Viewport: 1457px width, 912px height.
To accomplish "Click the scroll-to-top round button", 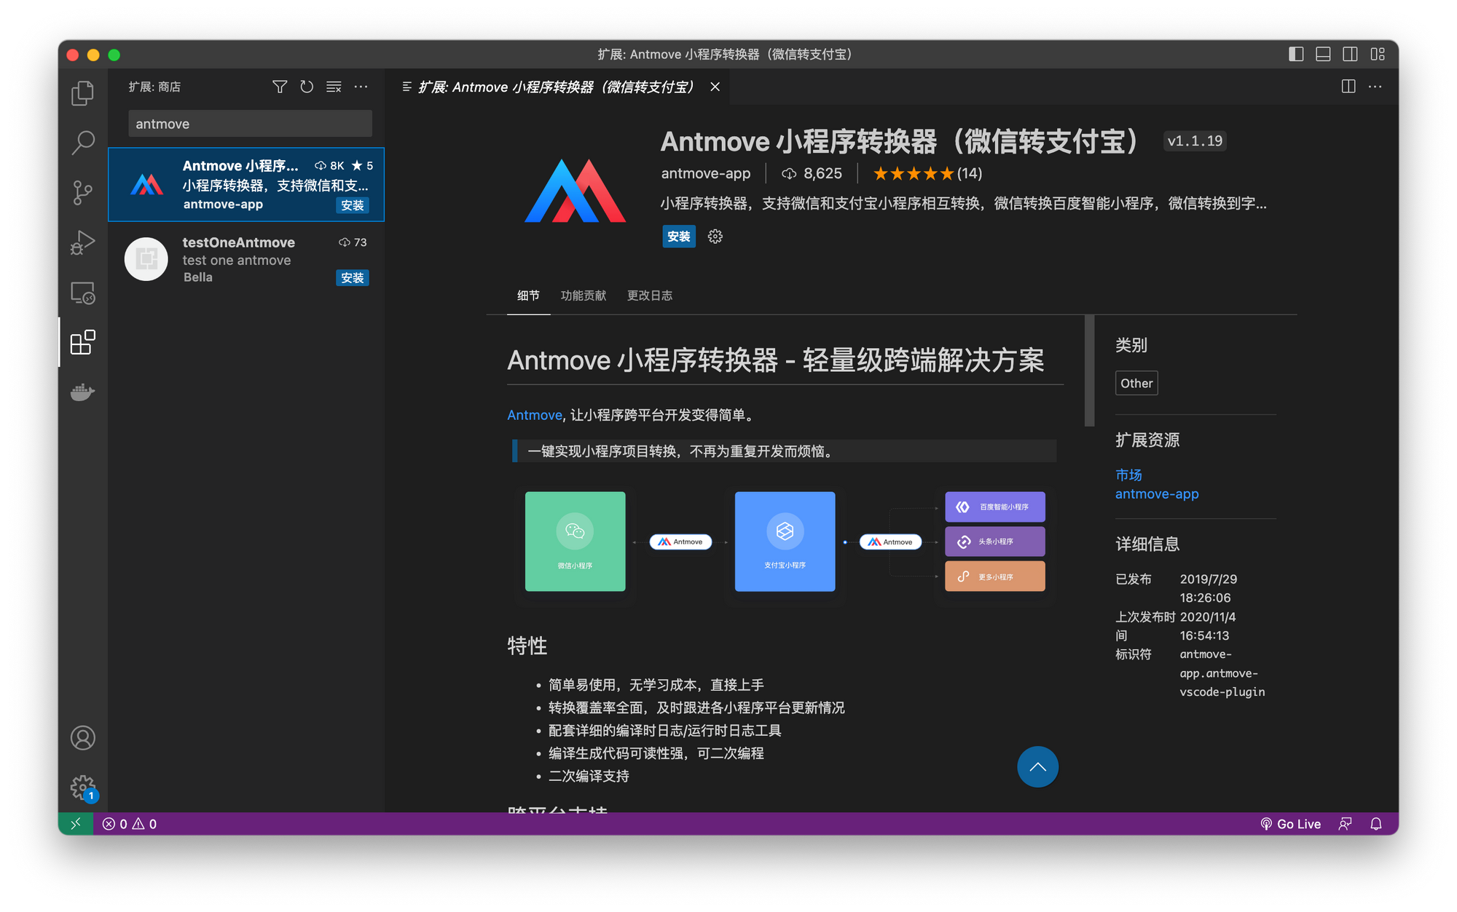I will [x=1037, y=766].
